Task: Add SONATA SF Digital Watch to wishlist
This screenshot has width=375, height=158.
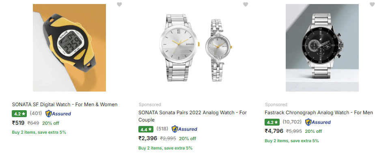Action: [x=119, y=4]
